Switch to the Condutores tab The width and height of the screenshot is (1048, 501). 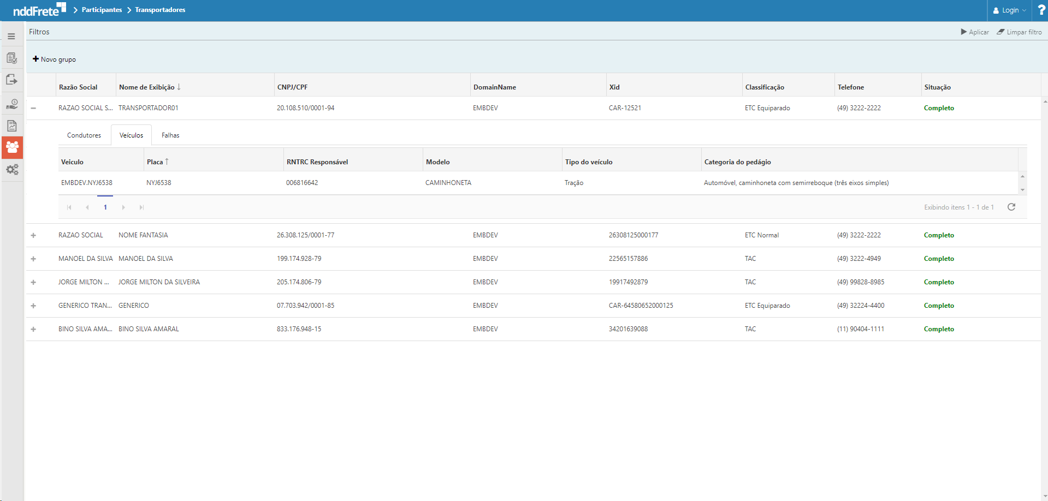click(x=84, y=135)
